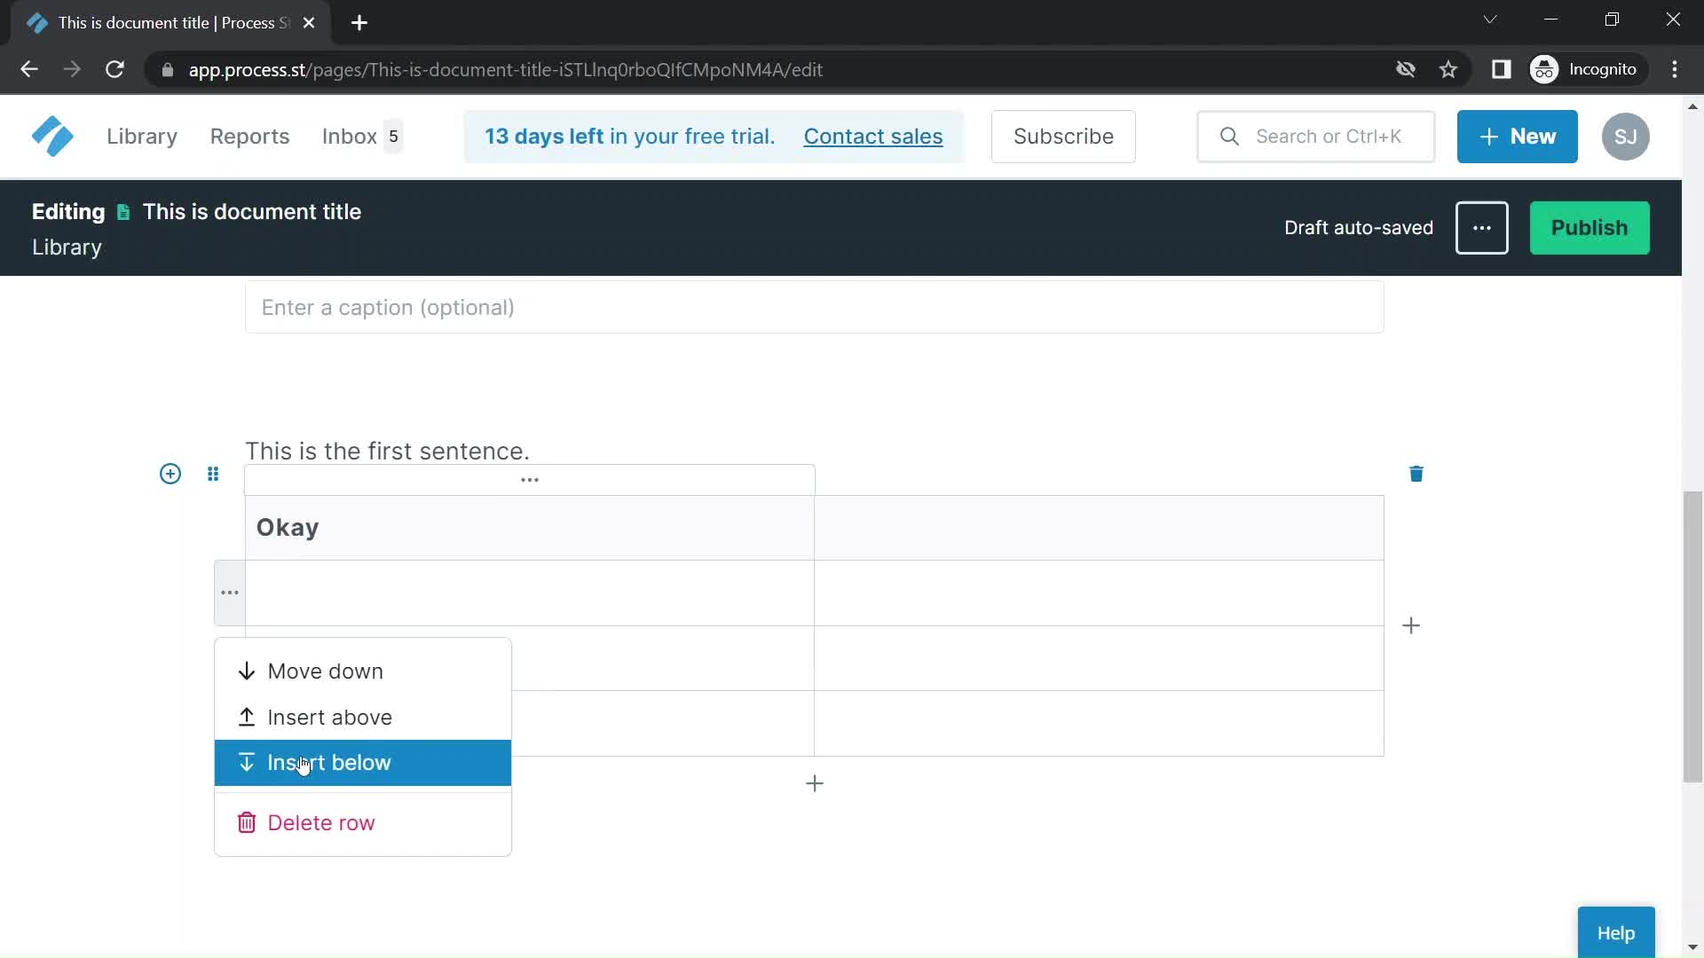Select Insert below from context menu
Image resolution: width=1704 pixels, height=958 pixels.
[329, 763]
